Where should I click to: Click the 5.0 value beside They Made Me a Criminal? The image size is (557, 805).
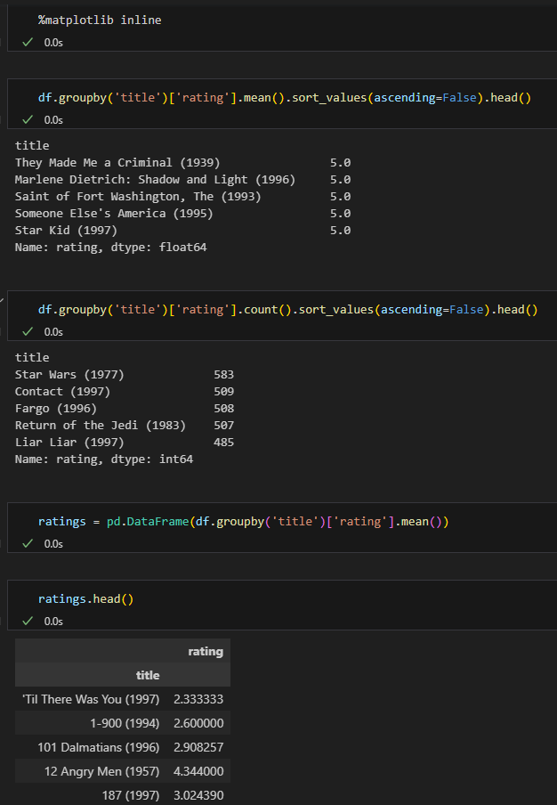pos(341,163)
